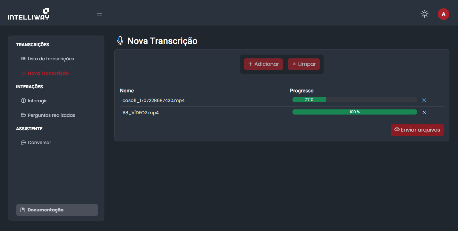Open Lista de transcrições

51,59
